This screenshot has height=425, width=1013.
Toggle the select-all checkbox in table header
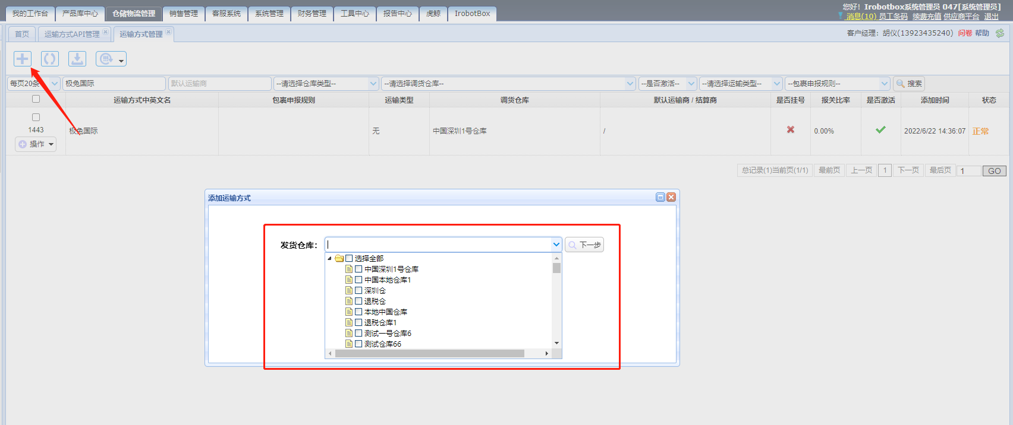pyautogui.click(x=36, y=99)
